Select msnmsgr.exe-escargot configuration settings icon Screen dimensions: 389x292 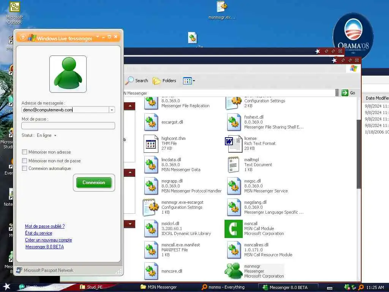click(x=150, y=207)
